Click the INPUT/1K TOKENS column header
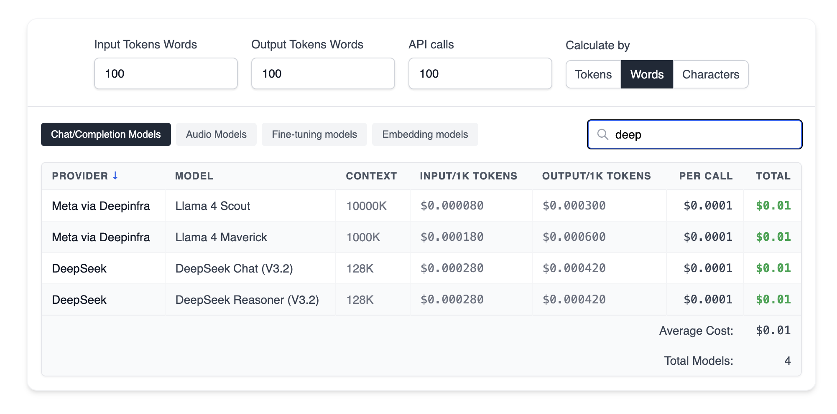Screen dimensions: 837x414 pyautogui.click(x=468, y=176)
